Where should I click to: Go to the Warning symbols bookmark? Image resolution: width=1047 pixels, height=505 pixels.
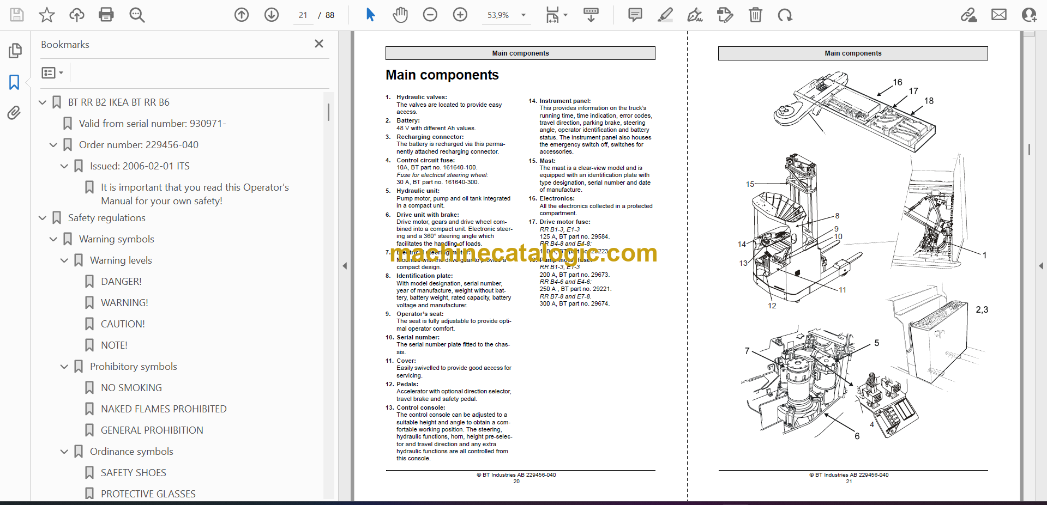(117, 239)
